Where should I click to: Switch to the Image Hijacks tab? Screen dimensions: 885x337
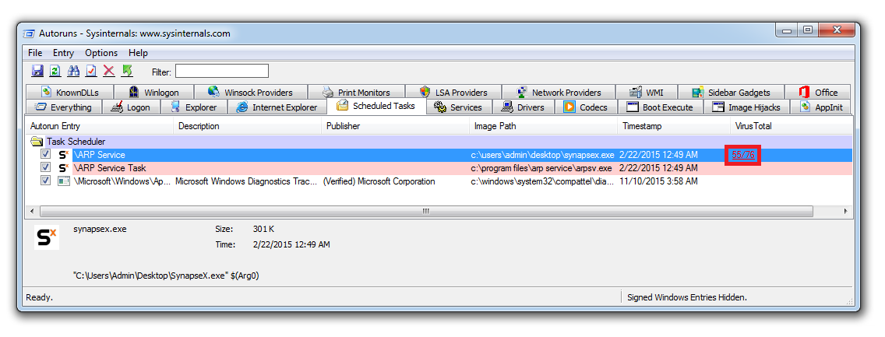(746, 107)
